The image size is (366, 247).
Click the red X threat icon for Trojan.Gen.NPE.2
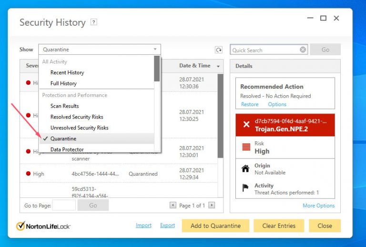coord(246,124)
